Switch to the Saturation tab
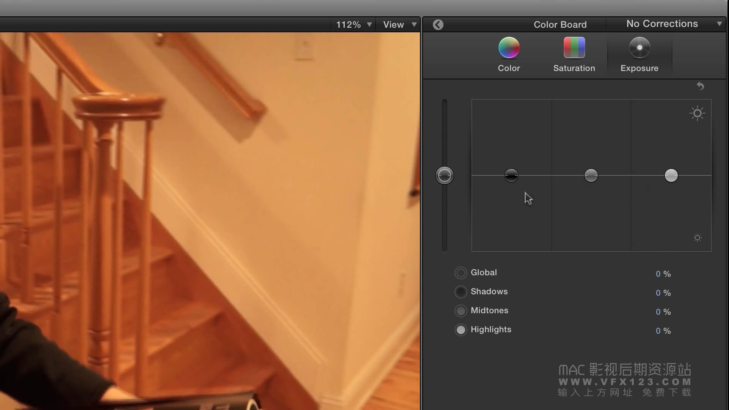This screenshot has height=410, width=729. [x=574, y=55]
